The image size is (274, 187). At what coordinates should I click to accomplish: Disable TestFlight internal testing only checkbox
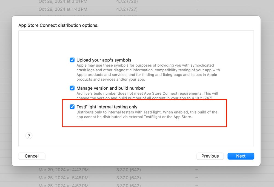[72, 107]
